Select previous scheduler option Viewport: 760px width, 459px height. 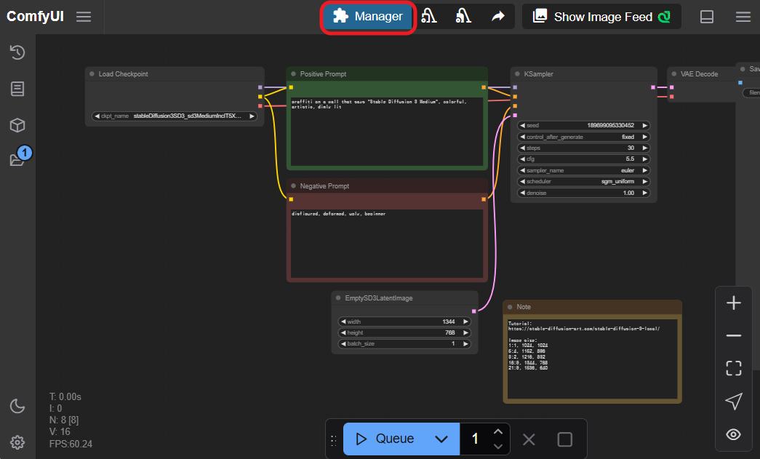[x=522, y=181]
